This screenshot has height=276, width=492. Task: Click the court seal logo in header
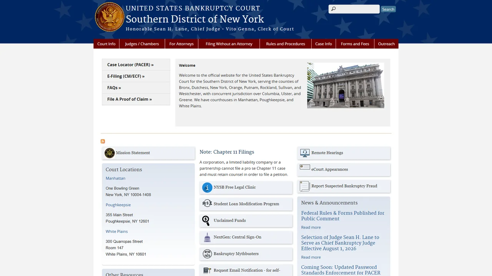110,17
